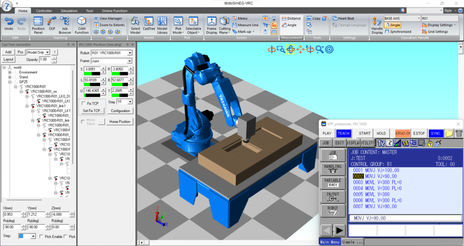Open View Manager
Screen dimensions: 464x246
[x=108, y=18]
